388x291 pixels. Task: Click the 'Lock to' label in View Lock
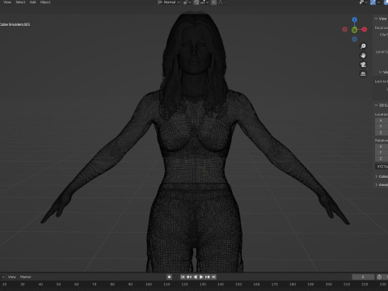tap(382, 82)
